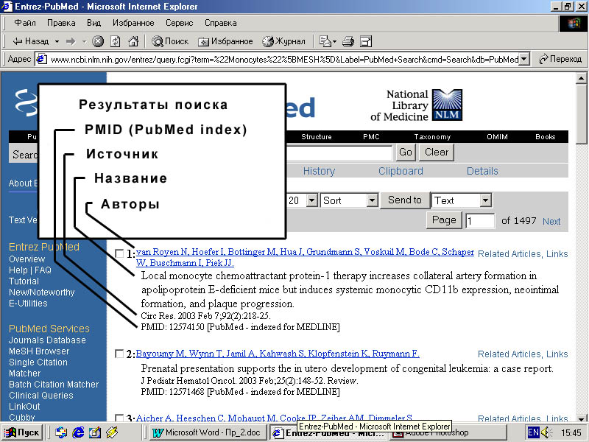The height and width of the screenshot is (442, 589).
Task: Switch to the Clipboard tab
Action: click(401, 171)
